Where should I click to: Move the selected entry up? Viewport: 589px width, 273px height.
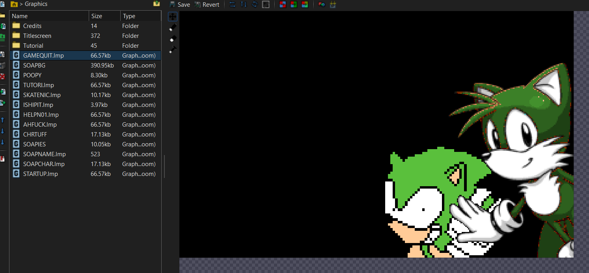coord(3,120)
